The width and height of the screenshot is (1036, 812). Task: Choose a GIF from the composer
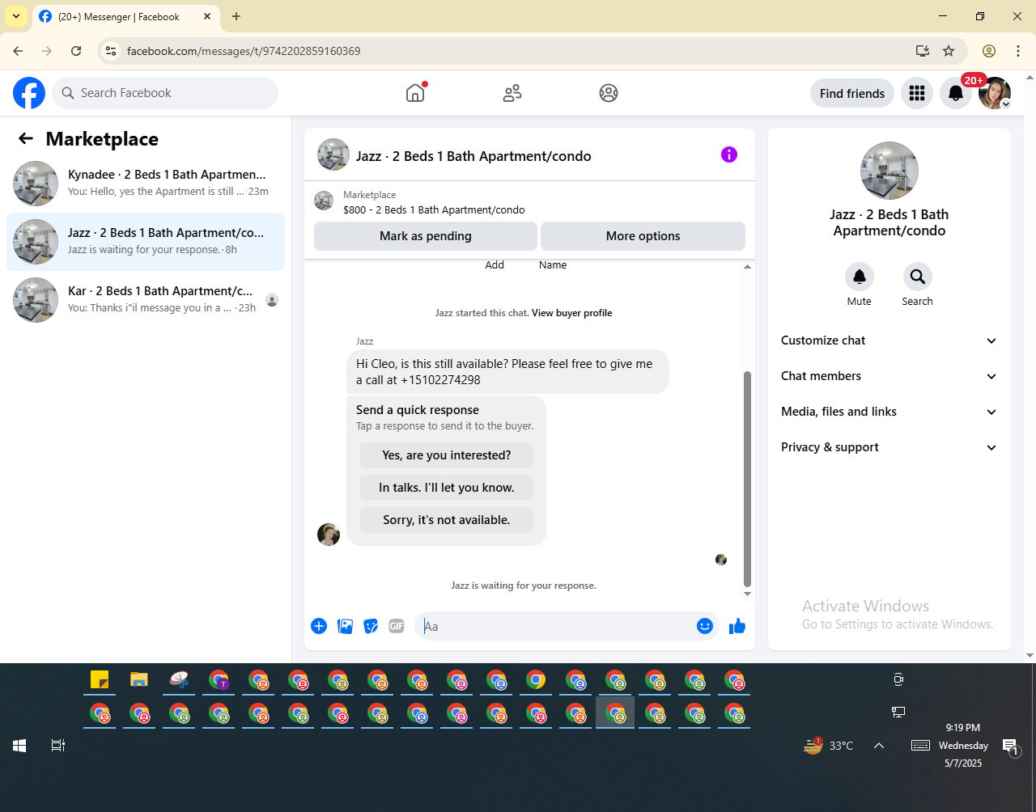(x=397, y=626)
